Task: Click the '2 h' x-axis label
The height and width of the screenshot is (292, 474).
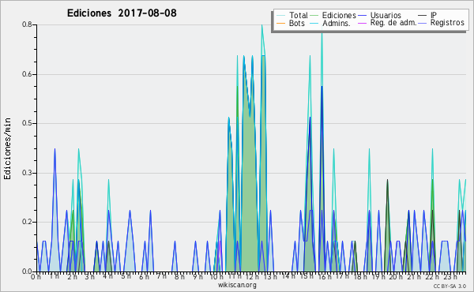Action: click(x=72, y=276)
